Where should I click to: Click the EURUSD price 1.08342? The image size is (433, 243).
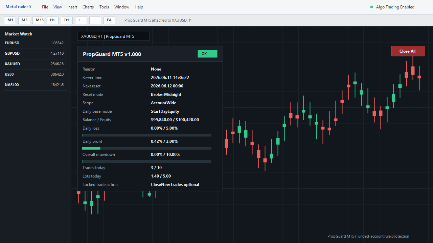pyautogui.click(x=57, y=43)
